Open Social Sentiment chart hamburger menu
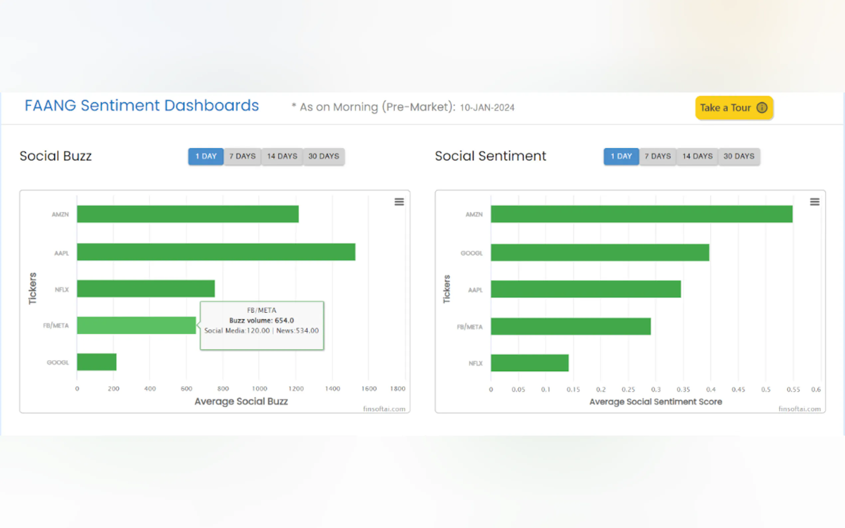Screen dimensions: 845x528 click(814, 202)
